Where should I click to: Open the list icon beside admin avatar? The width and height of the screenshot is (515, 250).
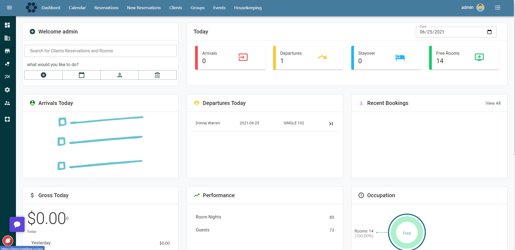point(497,7)
